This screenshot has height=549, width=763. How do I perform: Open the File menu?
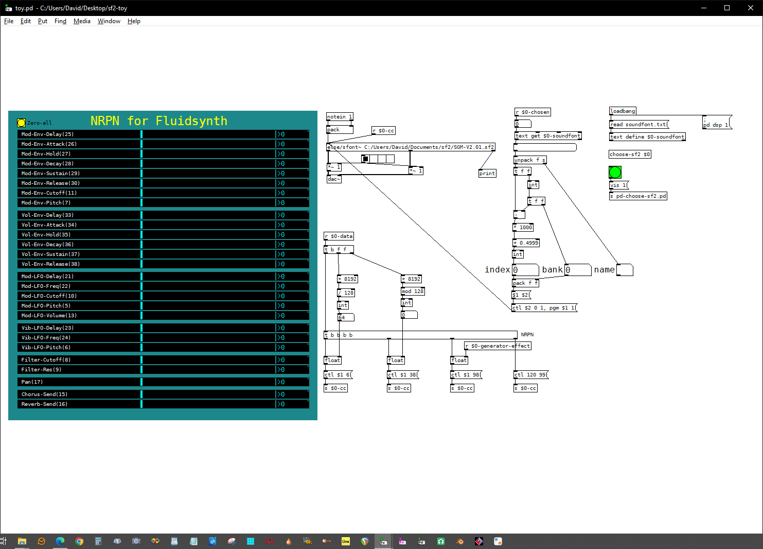(9, 21)
